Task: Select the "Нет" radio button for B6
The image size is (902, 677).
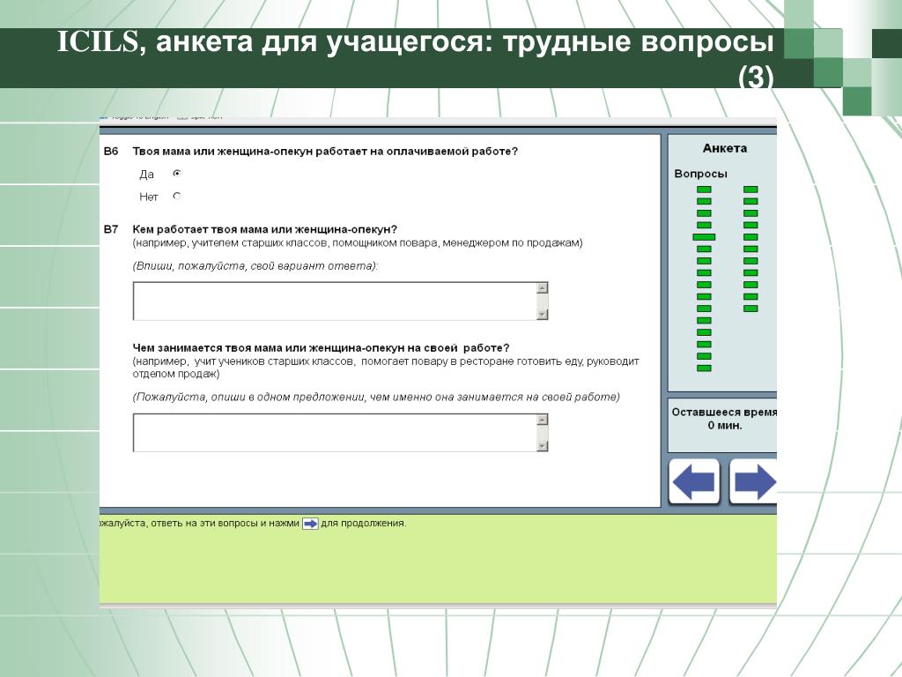Action: coord(176,197)
